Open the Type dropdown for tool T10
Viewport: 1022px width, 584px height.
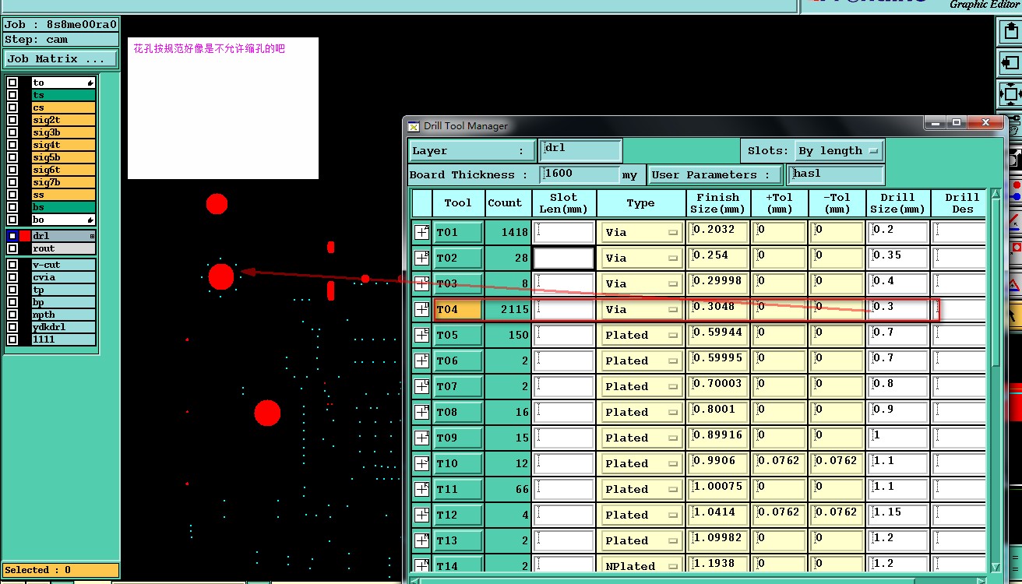[x=640, y=463]
